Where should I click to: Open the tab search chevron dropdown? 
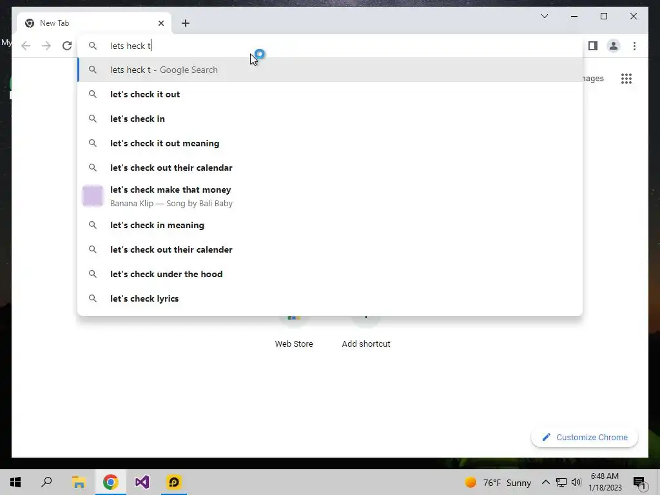[544, 16]
